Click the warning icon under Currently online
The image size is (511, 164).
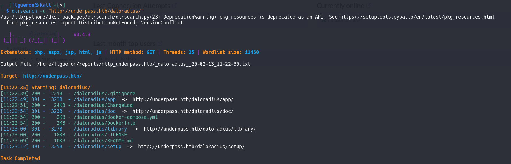point(324,20)
